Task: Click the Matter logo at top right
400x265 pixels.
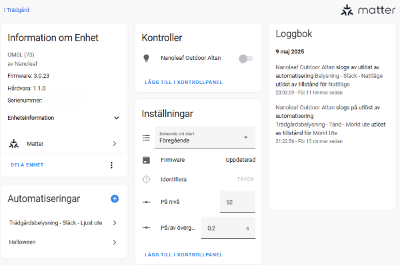Action: tap(368, 10)
